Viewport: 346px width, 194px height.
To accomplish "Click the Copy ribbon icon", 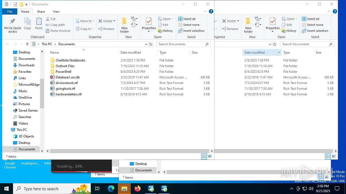I will click(27, 24).
